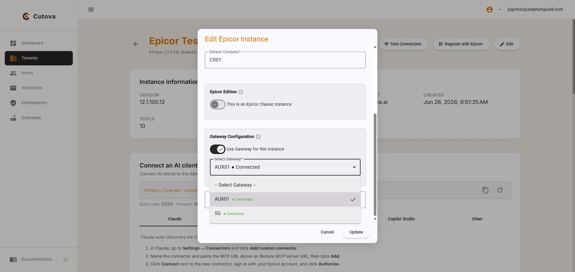Screen dimensions: 575x272
Task: Click Cancel in the dialog
Action: [x=327, y=232]
